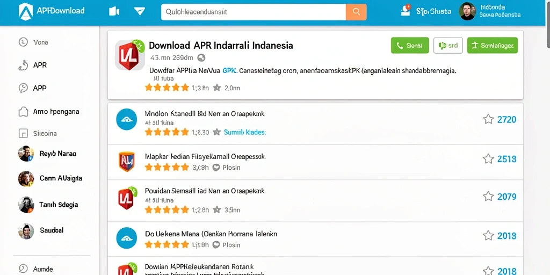Click the shield icon of Mapkar kedian

[x=126, y=162]
